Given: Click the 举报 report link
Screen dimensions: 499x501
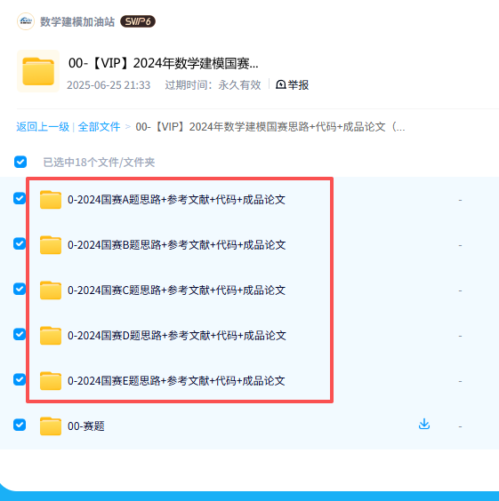Looking at the screenshot, I should click(x=292, y=85).
